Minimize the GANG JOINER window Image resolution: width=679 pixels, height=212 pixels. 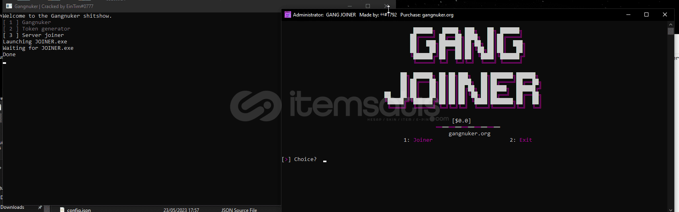point(628,15)
